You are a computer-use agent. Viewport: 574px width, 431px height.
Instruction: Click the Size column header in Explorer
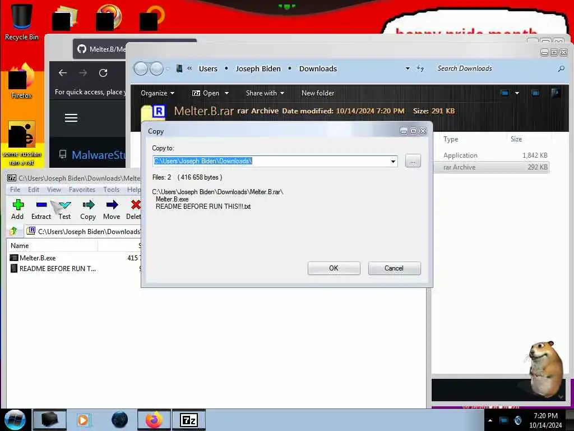coord(516,139)
